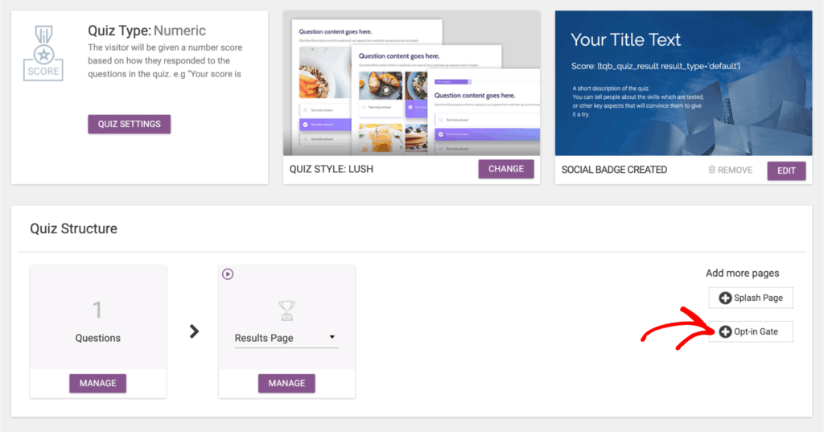Manage the quiz Questions
The width and height of the screenshot is (824, 432).
[97, 384]
